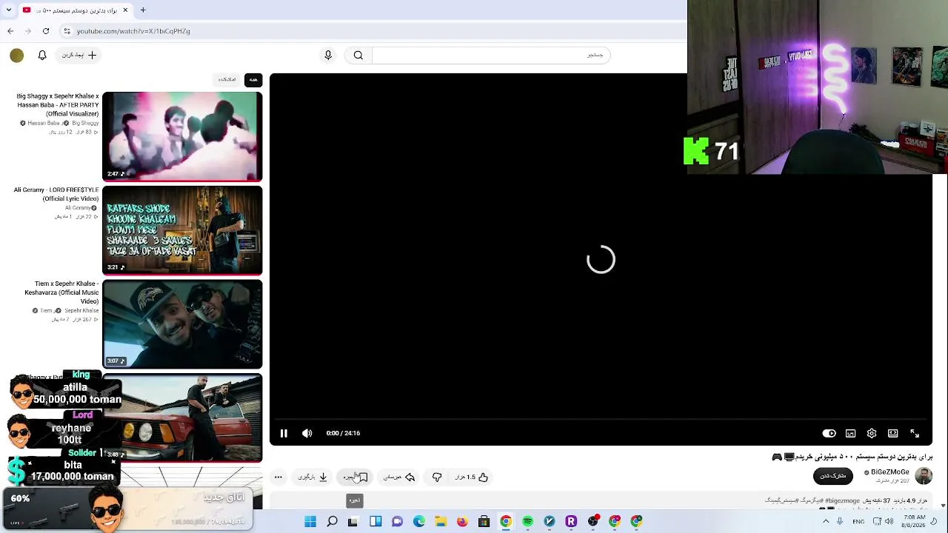Share the video with the arrow button

[399, 477]
